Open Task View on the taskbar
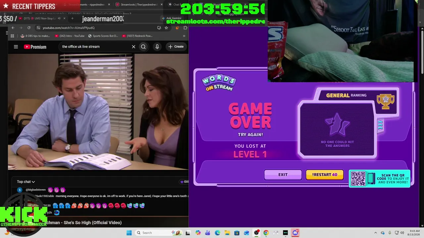Screen dimensions: 424x238 188,233
